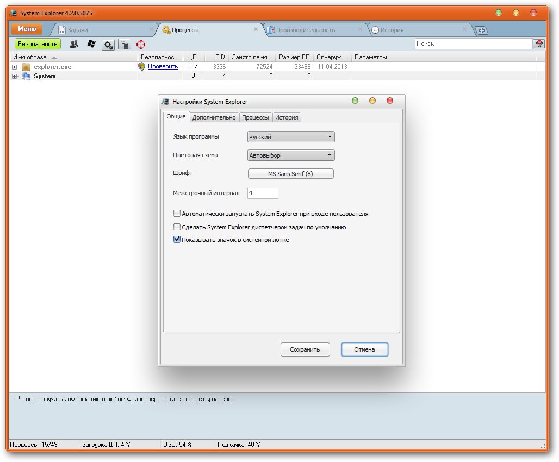This screenshot has height=462, width=559.
Task: Click the MS Sans Serif (8) font button
Action: pos(290,174)
